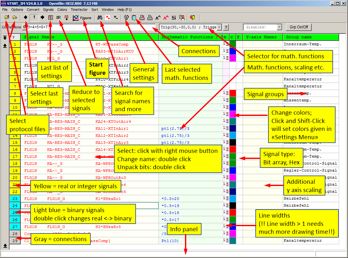Open last selected math functions icon

134,18
